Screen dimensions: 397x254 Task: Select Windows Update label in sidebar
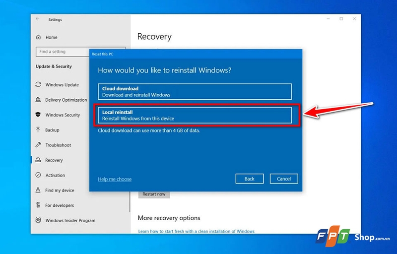pos(62,85)
